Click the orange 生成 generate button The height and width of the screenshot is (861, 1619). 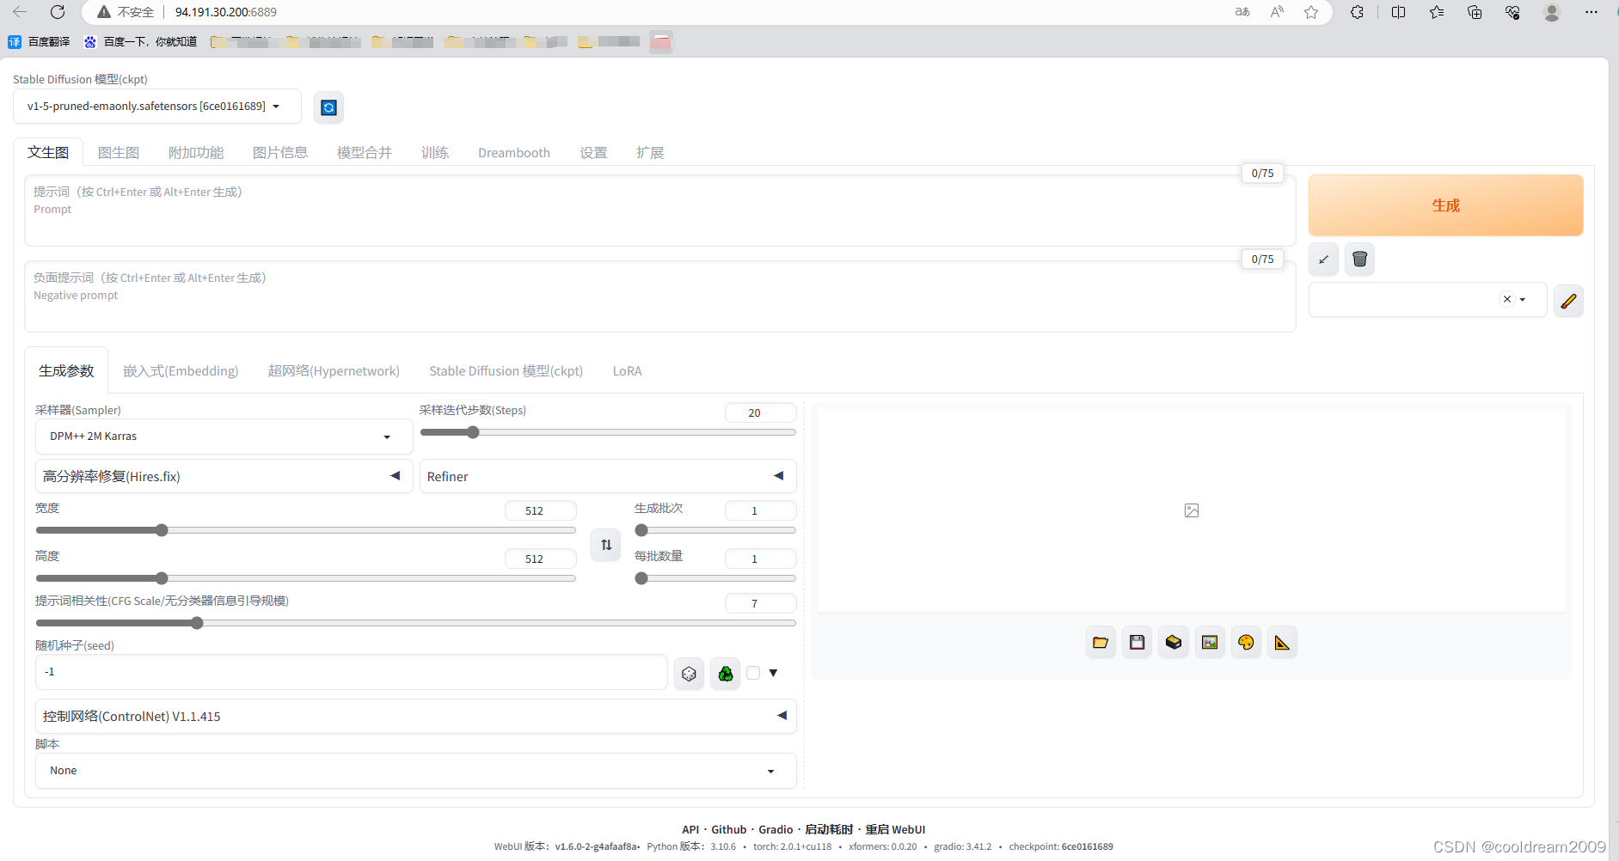point(1445,205)
